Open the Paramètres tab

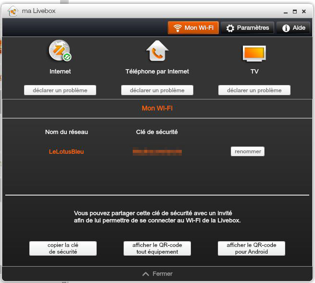pos(247,28)
